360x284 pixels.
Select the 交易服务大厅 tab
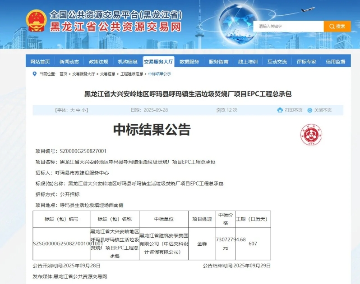tap(158, 62)
